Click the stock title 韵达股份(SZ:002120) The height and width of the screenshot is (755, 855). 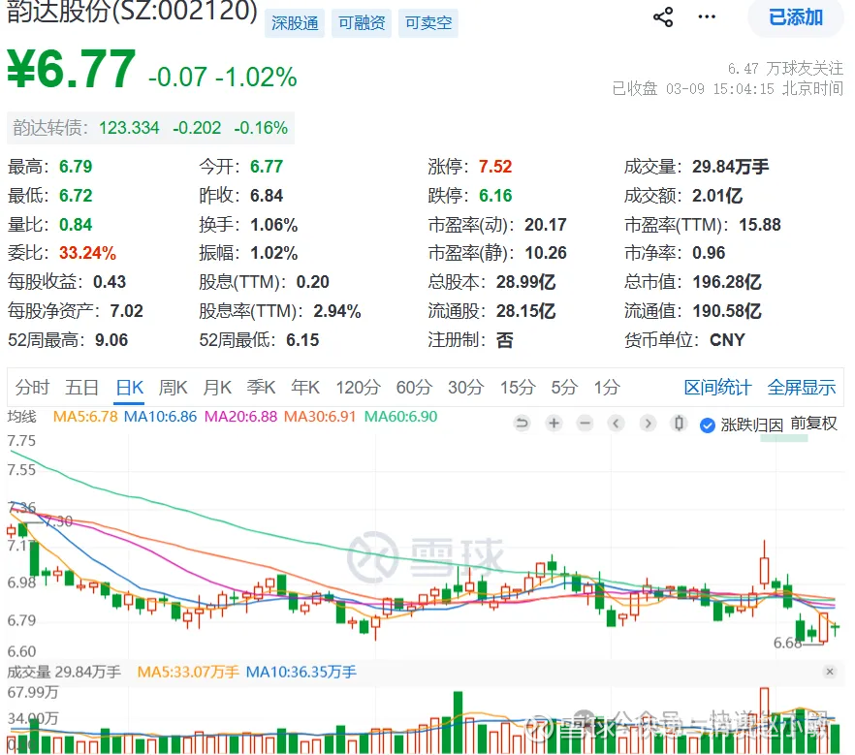click(x=132, y=11)
